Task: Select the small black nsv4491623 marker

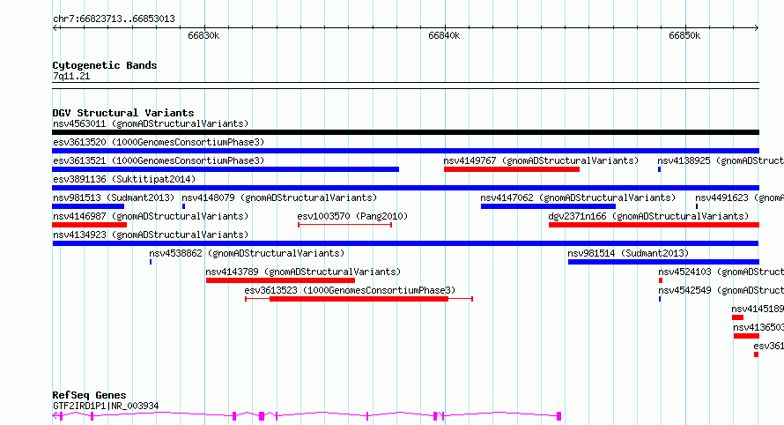Action: tap(697, 206)
